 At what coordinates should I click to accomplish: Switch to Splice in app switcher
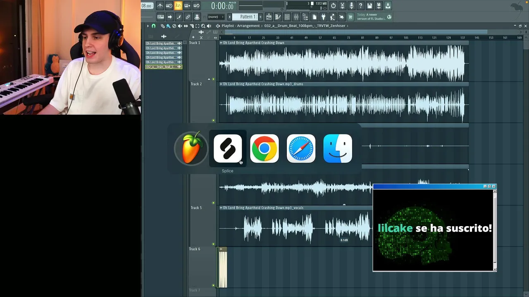(x=228, y=148)
